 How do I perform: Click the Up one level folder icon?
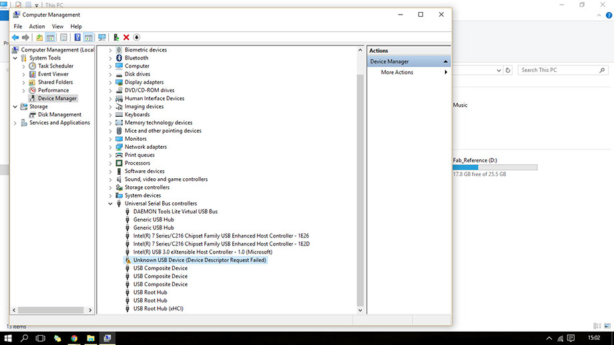(x=39, y=37)
